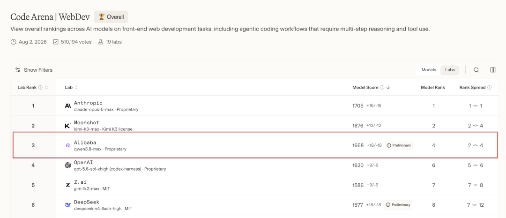Click the qwen3.8-max model name
This screenshot has height=218, width=506.
[88, 149]
